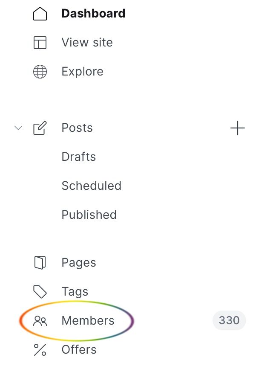Show Published posts
Viewport: 270px width, 372px height.
click(89, 215)
